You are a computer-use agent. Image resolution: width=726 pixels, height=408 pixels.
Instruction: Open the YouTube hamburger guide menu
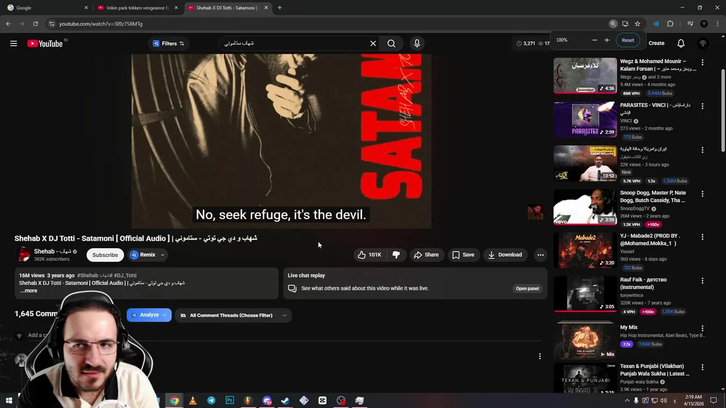(14, 44)
